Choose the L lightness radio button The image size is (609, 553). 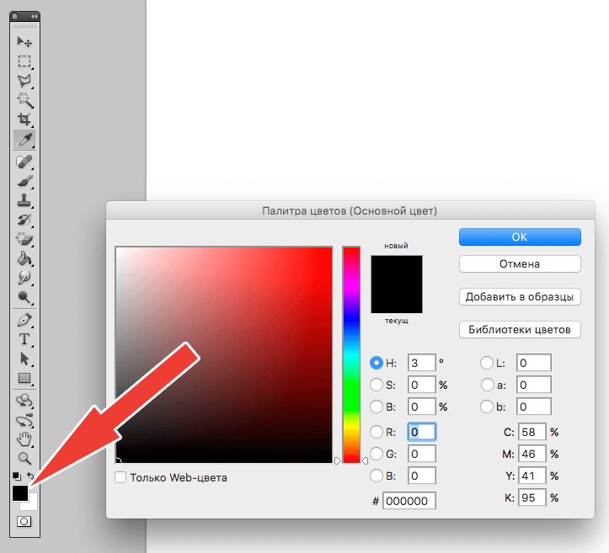487,363
